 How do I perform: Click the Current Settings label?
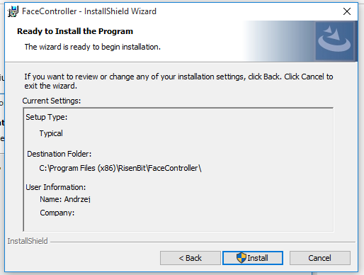[x=52, y=101]
